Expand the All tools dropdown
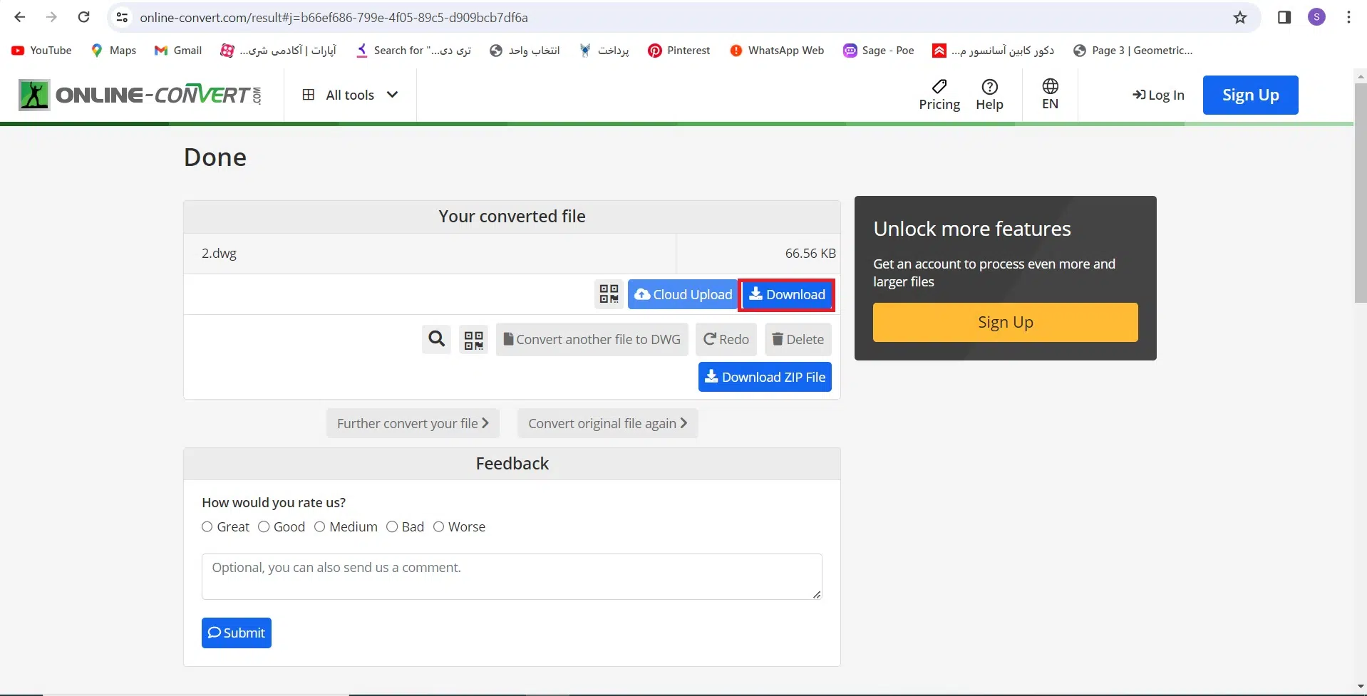This screenshot has width=1367, height=696. pyautogui.click(x=350, y=95)
